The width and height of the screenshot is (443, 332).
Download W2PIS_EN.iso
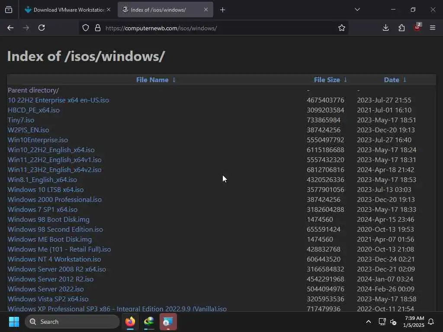(28, 130)
